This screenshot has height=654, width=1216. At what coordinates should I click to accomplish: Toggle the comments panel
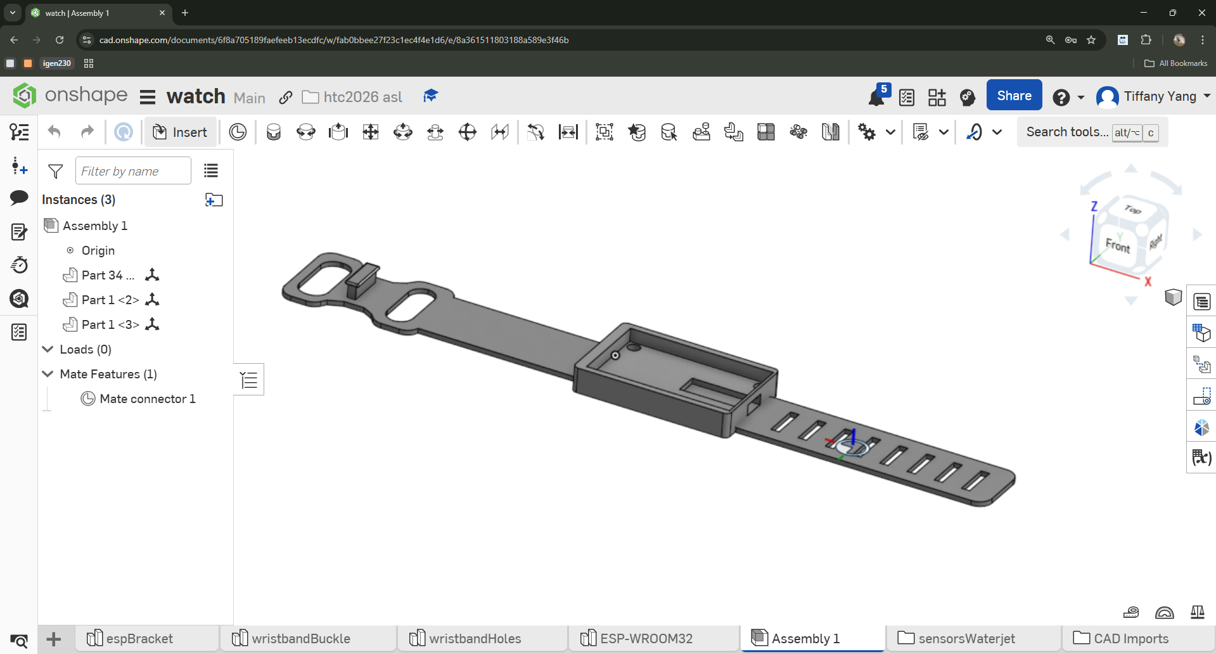pos(19,198)
